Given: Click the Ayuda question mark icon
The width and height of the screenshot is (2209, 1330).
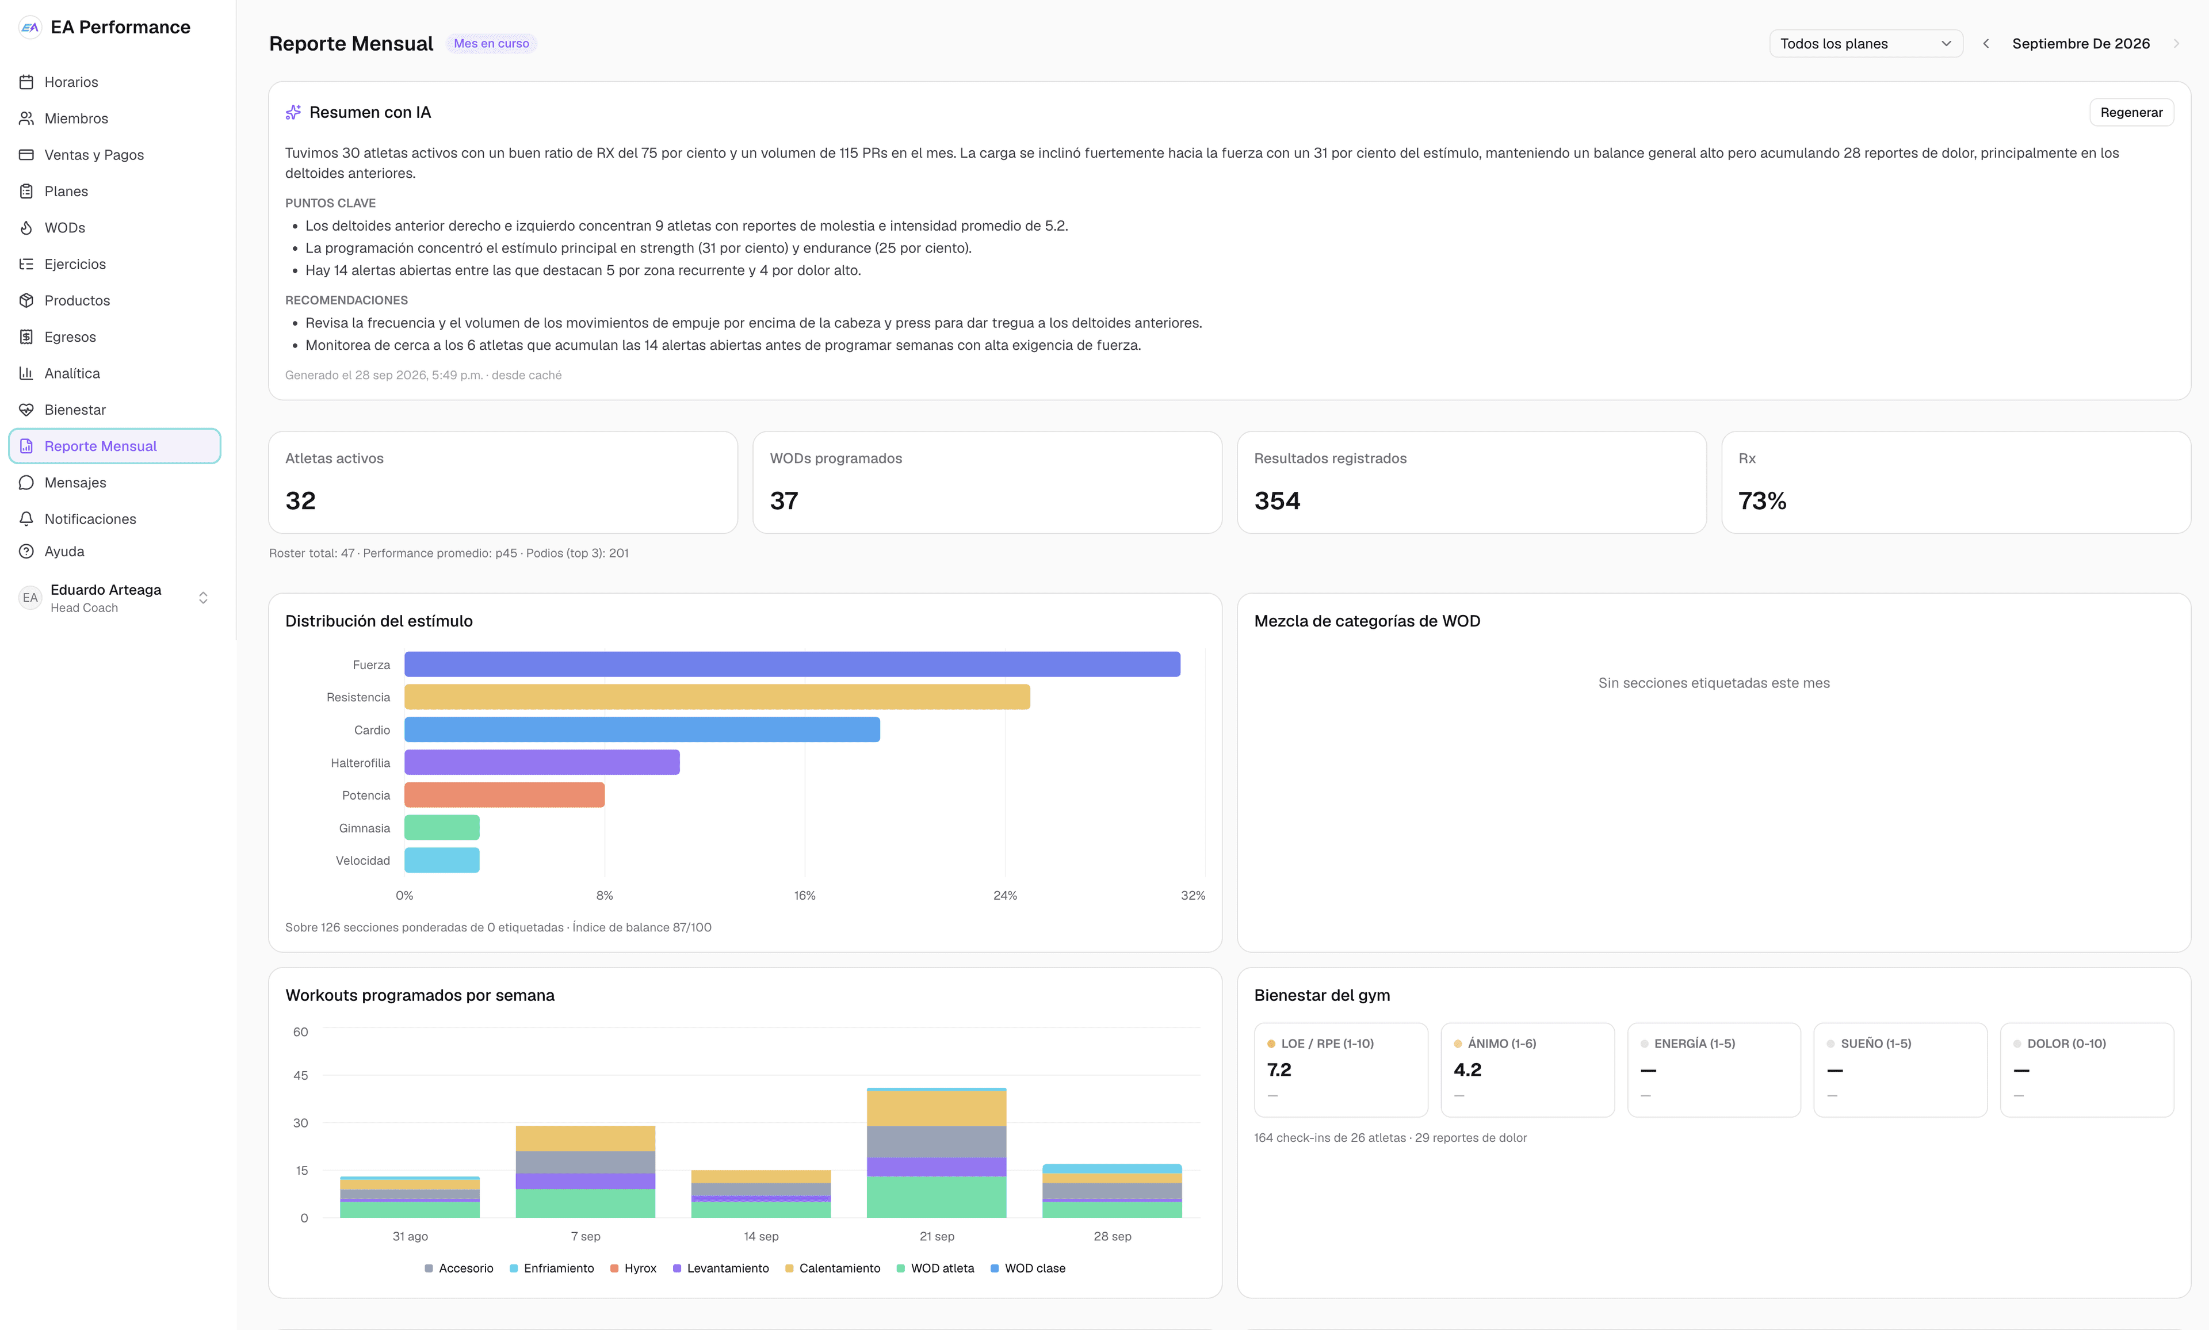Looking at the screenshot, I should (26, 551).
